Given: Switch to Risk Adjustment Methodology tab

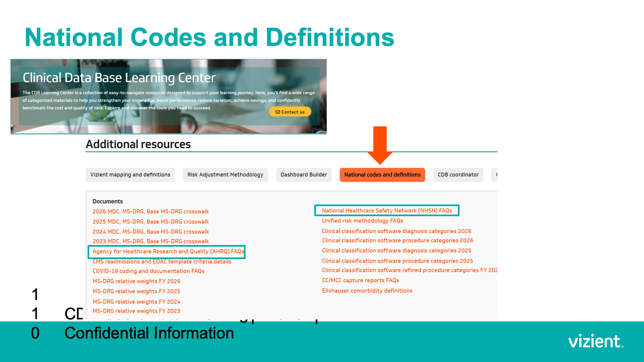Looking at the screenshot, I should [225, 175].
